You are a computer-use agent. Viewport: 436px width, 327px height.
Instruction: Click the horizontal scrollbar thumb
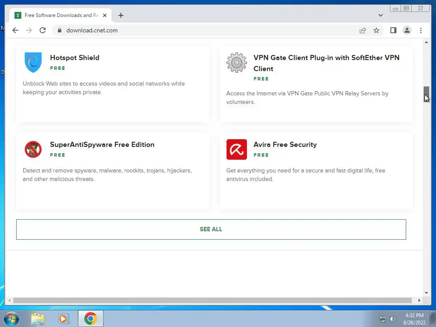[212, 300]
